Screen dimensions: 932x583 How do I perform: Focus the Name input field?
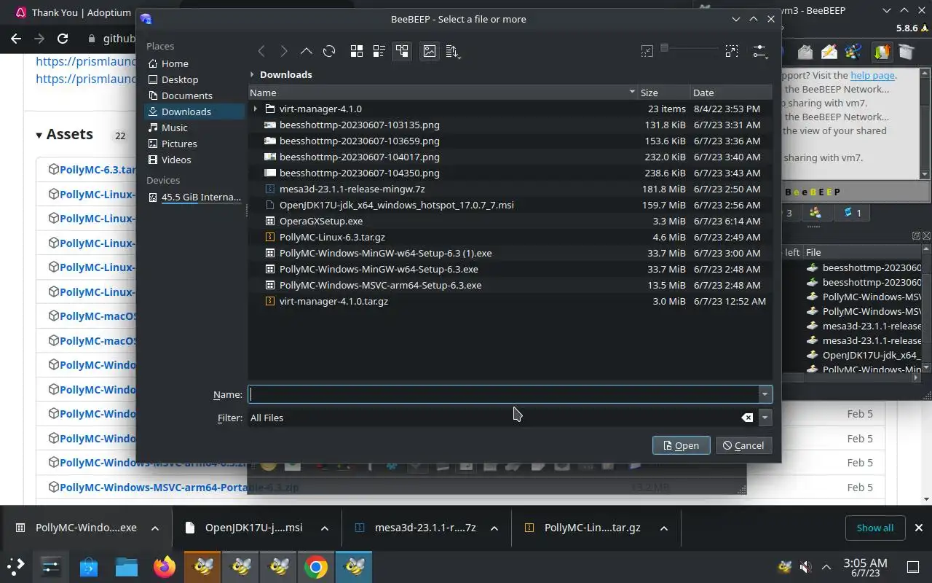point(503,394)
